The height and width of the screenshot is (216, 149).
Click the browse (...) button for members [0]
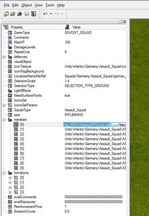click(115, 125)
